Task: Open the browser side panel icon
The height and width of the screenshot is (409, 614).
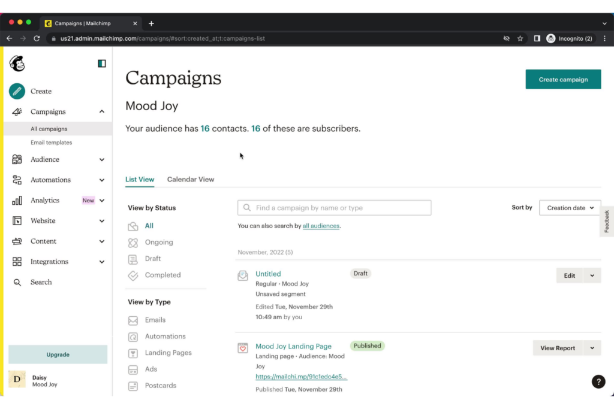Action: tap(537, 38)
